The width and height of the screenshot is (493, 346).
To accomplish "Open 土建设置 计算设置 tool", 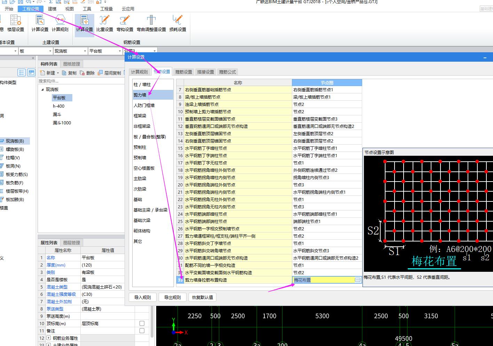I will click(x=40, y=23).
